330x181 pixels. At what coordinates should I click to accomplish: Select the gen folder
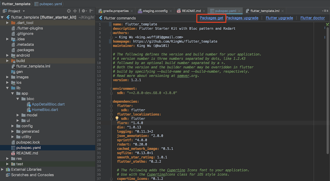click(x=19, y=72)
